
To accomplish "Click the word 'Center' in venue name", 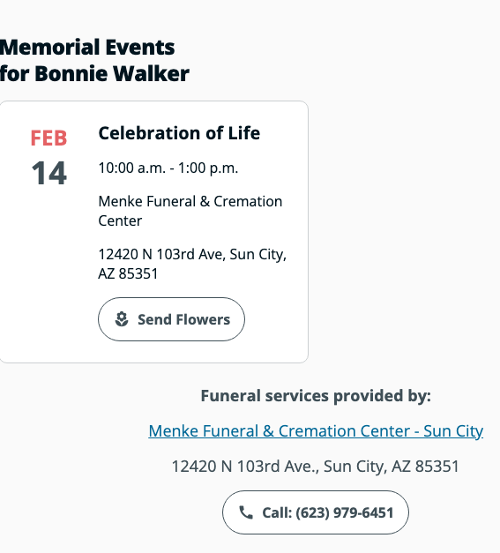I will click(120, 220).
